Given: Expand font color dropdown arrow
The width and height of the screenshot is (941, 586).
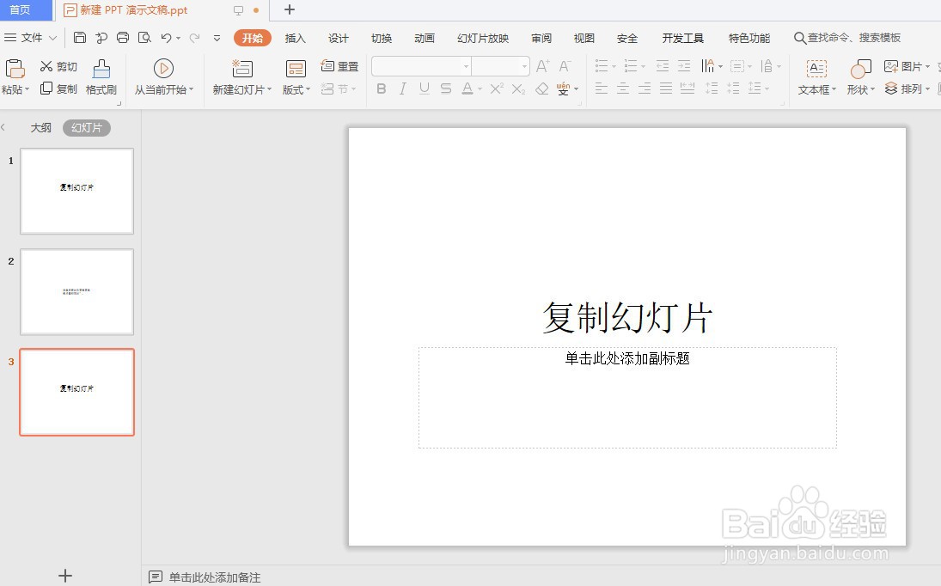Looking at the screenshot, I should click(x=480, y=89).
